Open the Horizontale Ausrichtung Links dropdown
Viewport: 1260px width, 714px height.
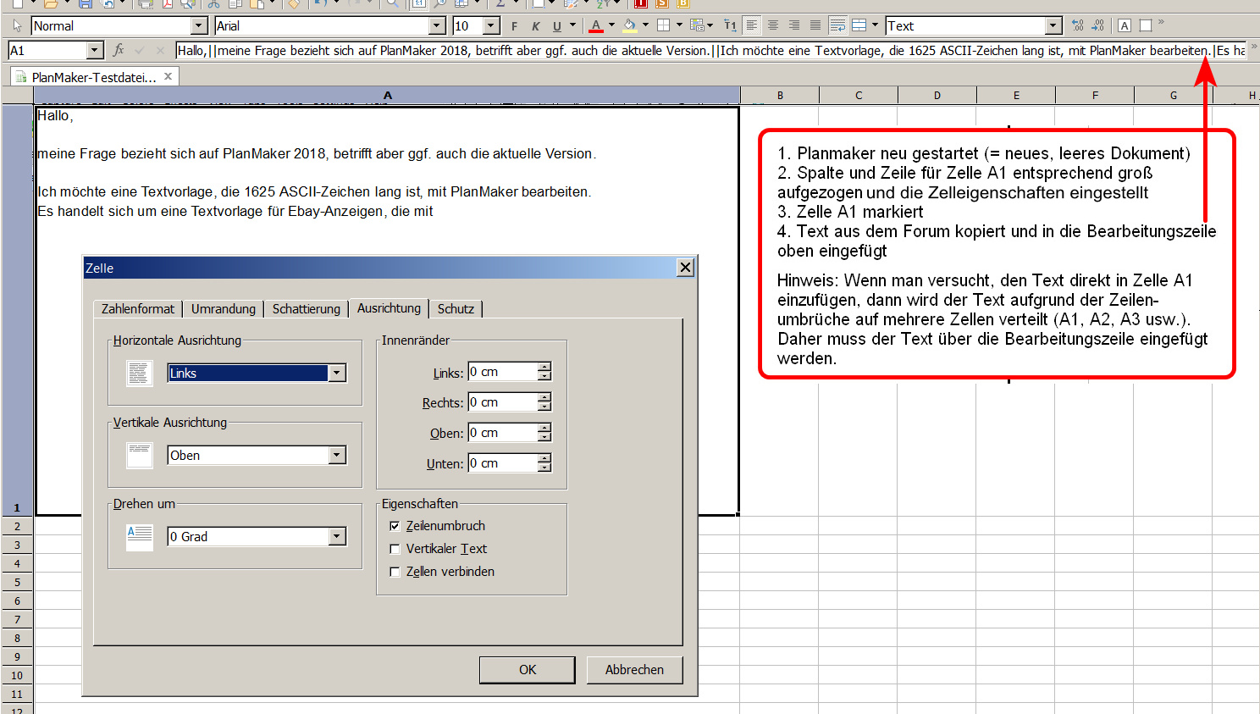(x=337, y=374)
